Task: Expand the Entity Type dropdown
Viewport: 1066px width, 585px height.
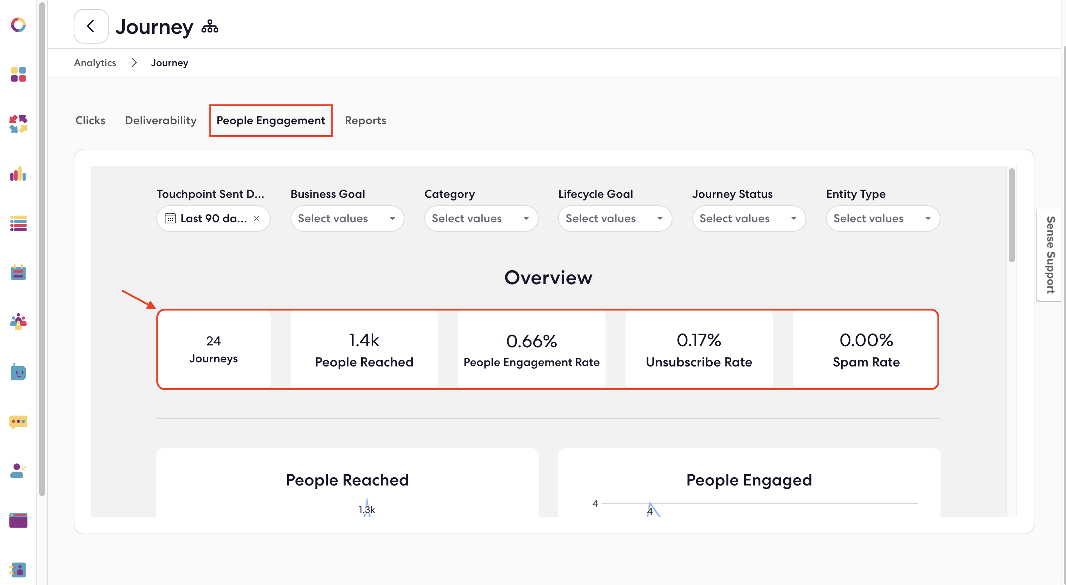Action: pyautogui.click(x=883, y=218)
